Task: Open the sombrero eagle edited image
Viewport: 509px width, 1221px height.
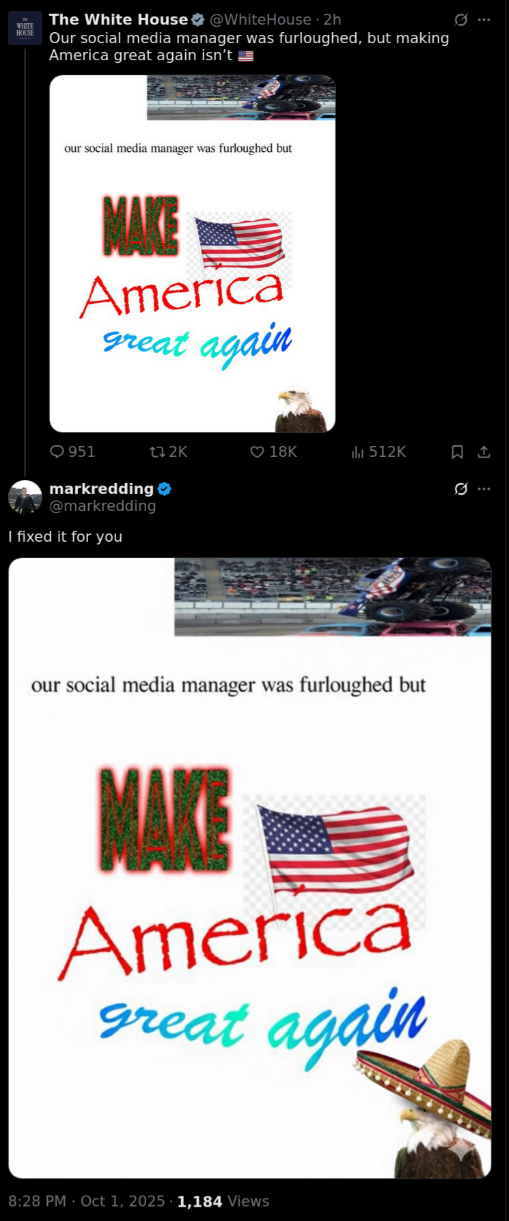Action: 250,868
